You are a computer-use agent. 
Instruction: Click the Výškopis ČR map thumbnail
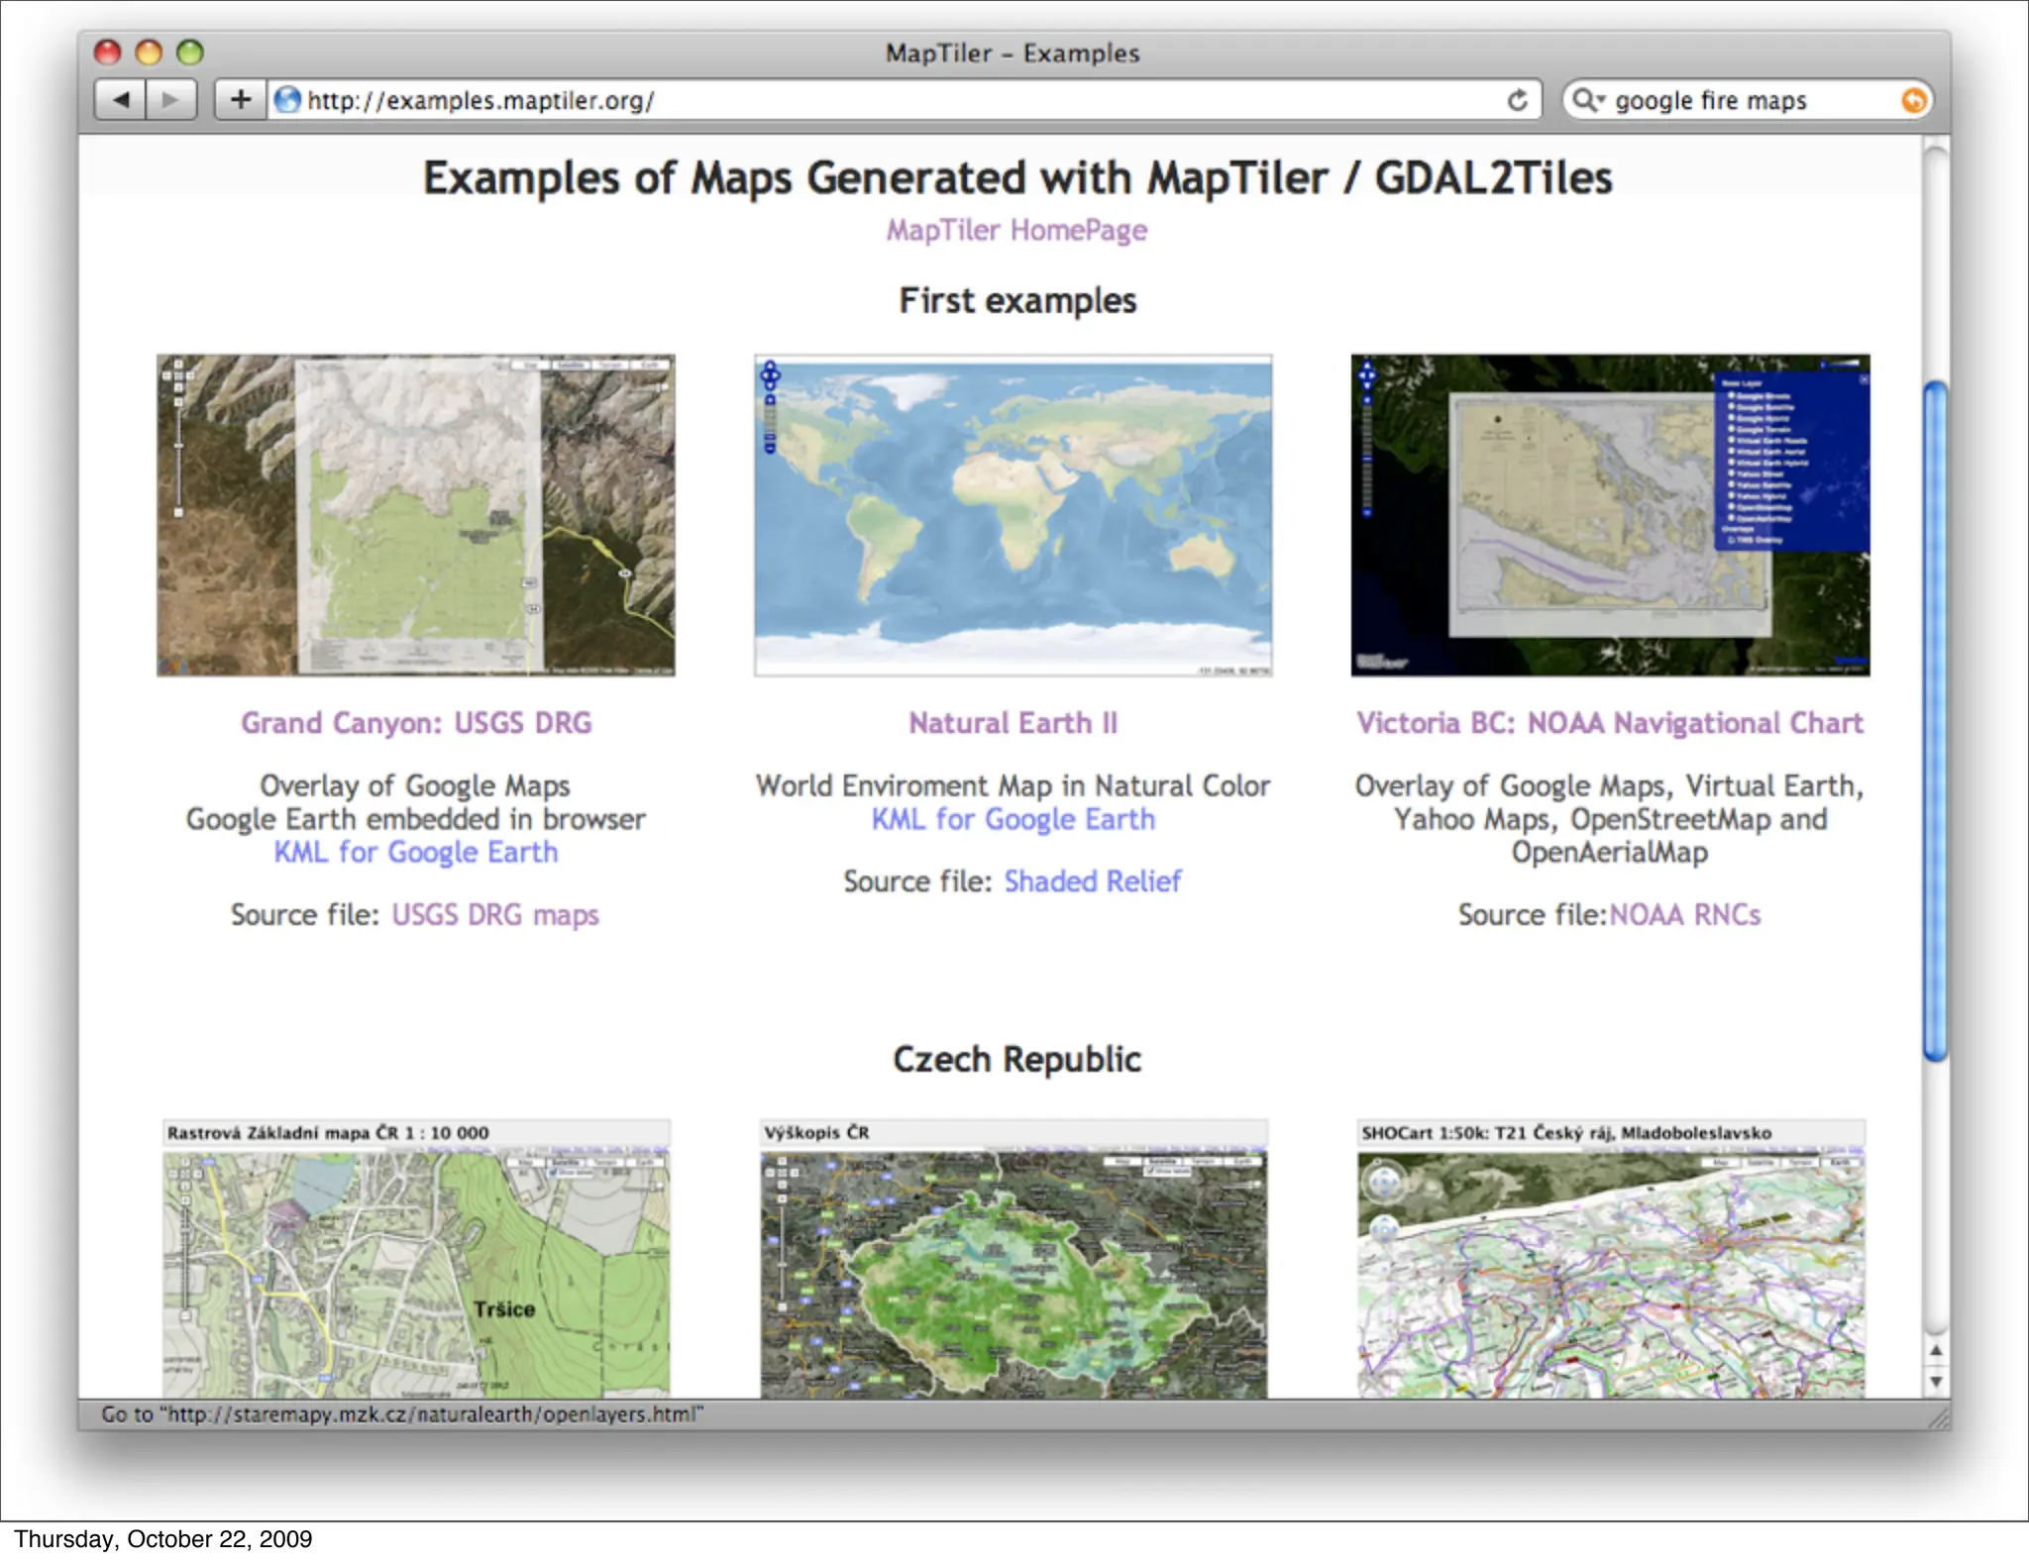(1013, 1273)
